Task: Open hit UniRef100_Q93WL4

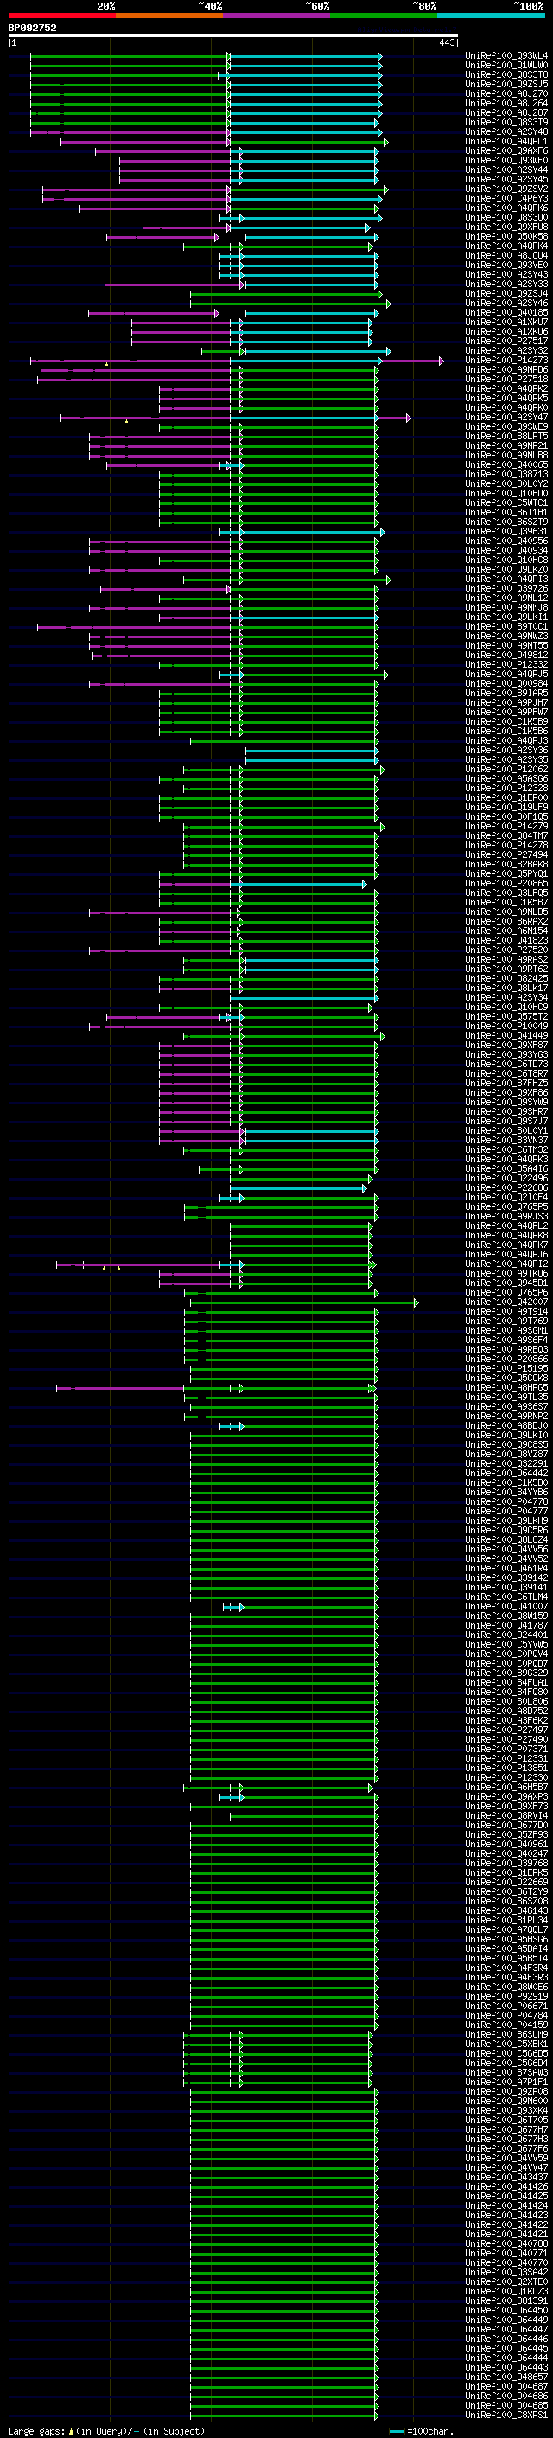Action: pyautogui.click(x=506, y=56)
